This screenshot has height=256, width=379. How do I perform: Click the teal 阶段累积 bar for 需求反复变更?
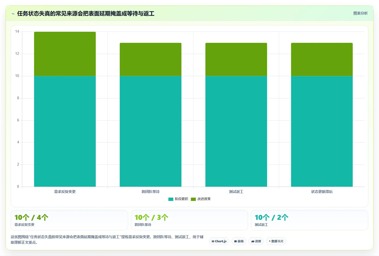pos(65,131)
